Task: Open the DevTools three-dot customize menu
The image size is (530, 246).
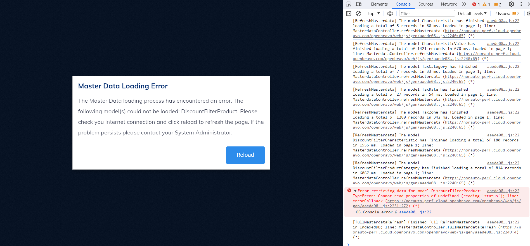Action: click(x=521, y=4)
